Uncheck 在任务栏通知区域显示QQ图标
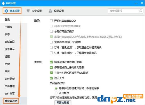 51,73
